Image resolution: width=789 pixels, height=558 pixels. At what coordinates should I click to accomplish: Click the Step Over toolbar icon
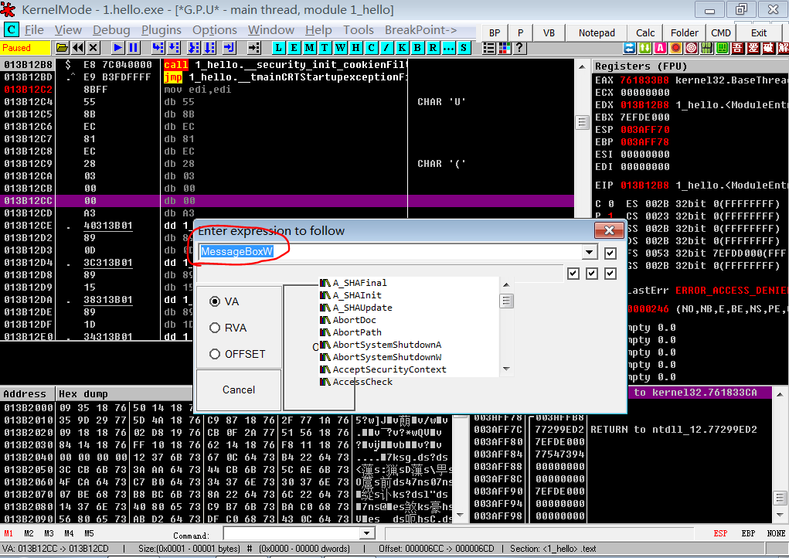(x=174, y=48)
